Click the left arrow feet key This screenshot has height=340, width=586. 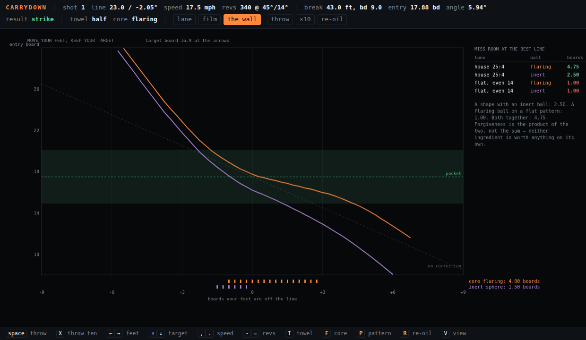(x=111, y=333)
